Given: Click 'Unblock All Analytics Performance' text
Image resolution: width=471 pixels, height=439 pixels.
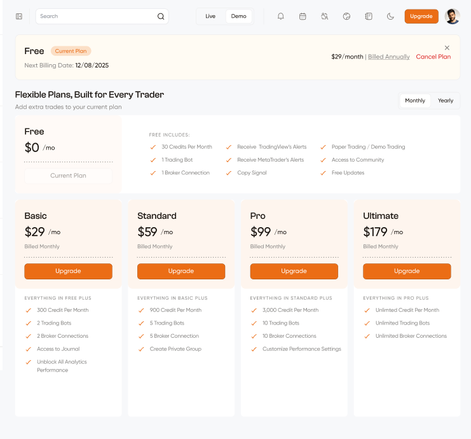Looking at the screenshot, I should [x=62, y=366].
